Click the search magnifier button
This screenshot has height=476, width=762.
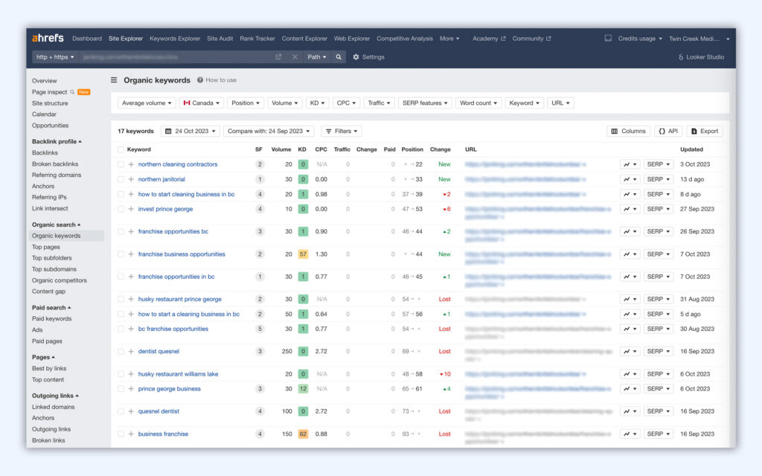point(339,57)
